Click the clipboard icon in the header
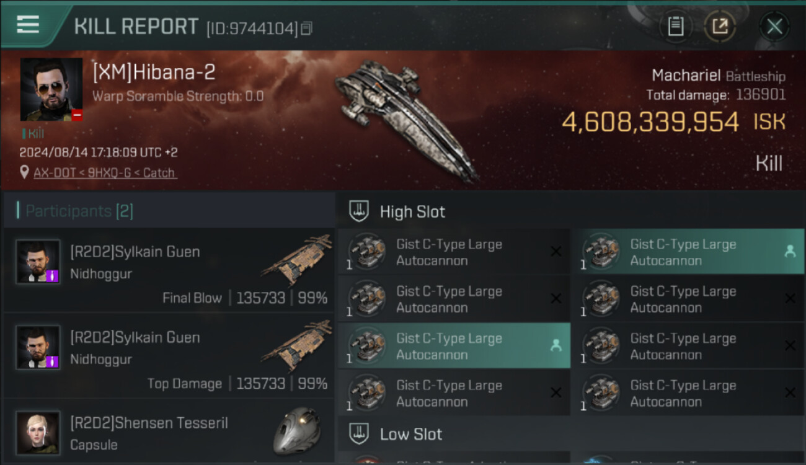This screenshot has height=465, width=806. (675, 27)
